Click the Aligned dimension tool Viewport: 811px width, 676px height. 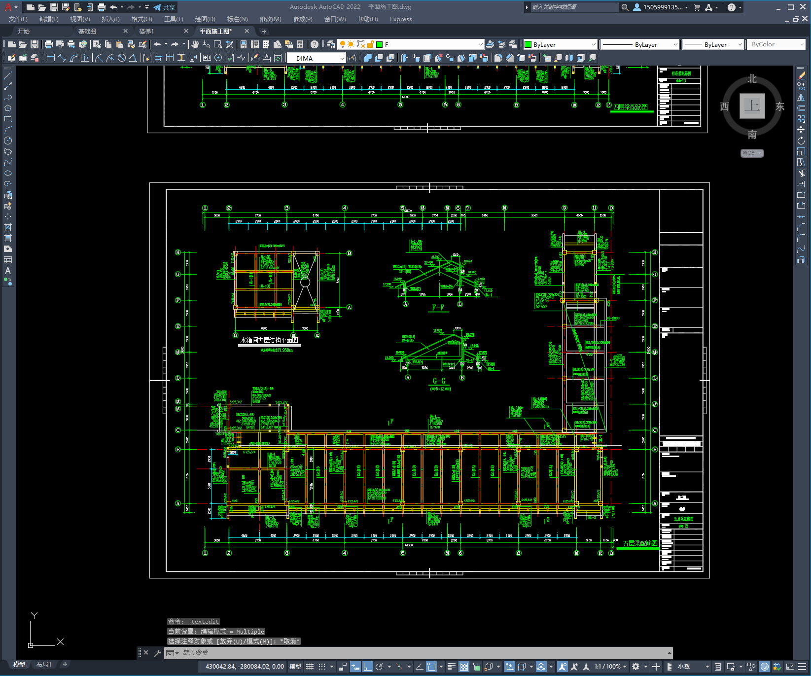click(62, 58)
